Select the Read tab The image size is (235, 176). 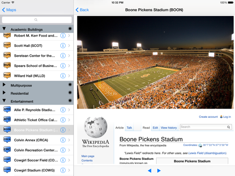click(146, 128)
